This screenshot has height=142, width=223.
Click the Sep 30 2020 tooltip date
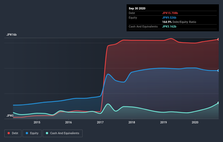(137, 8)
